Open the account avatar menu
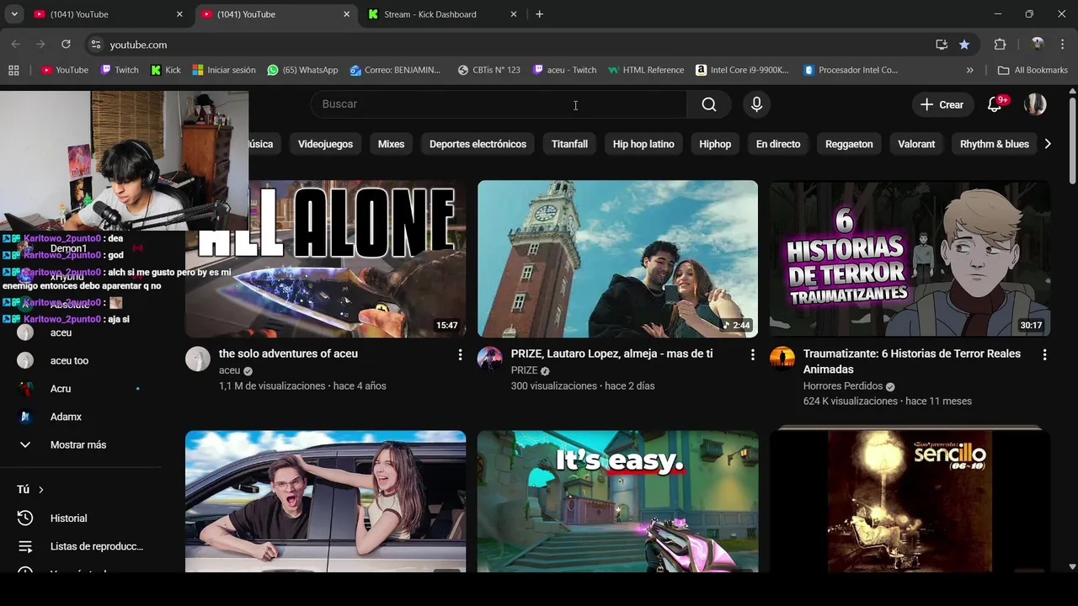 coord(1035,104)
